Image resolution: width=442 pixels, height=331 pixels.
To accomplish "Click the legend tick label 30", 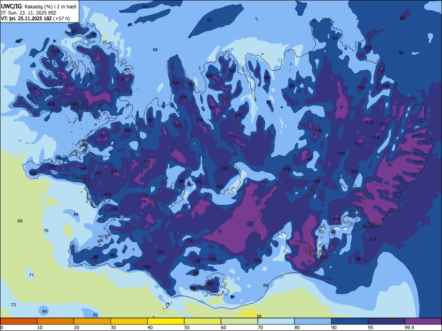I will point(113,327).
